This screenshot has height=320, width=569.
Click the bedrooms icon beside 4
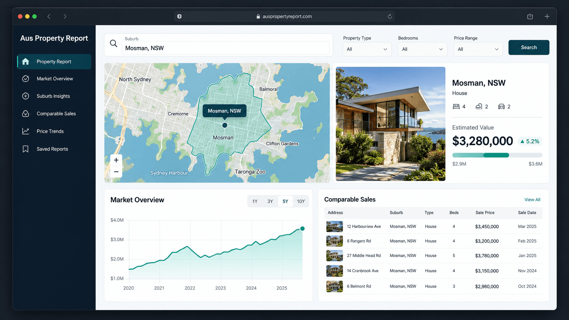coord(456,106)
